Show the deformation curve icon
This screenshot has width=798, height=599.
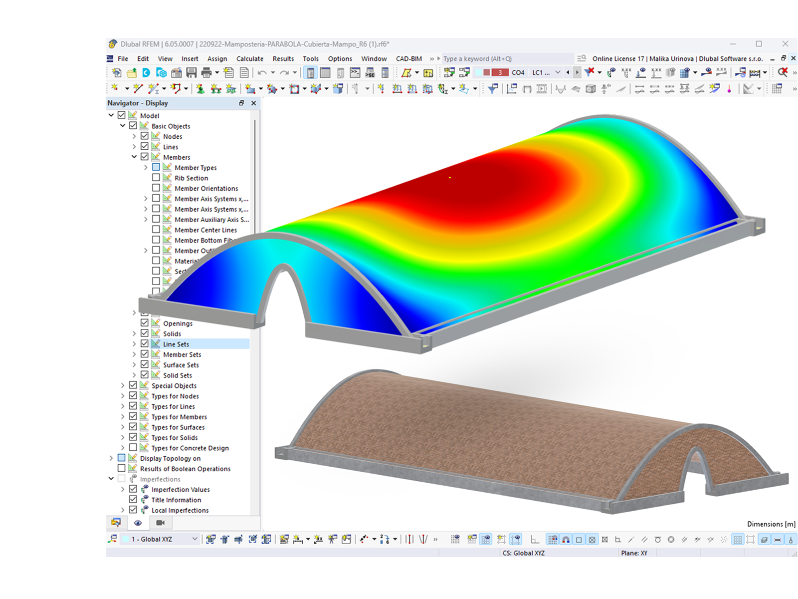pos(561,89)
